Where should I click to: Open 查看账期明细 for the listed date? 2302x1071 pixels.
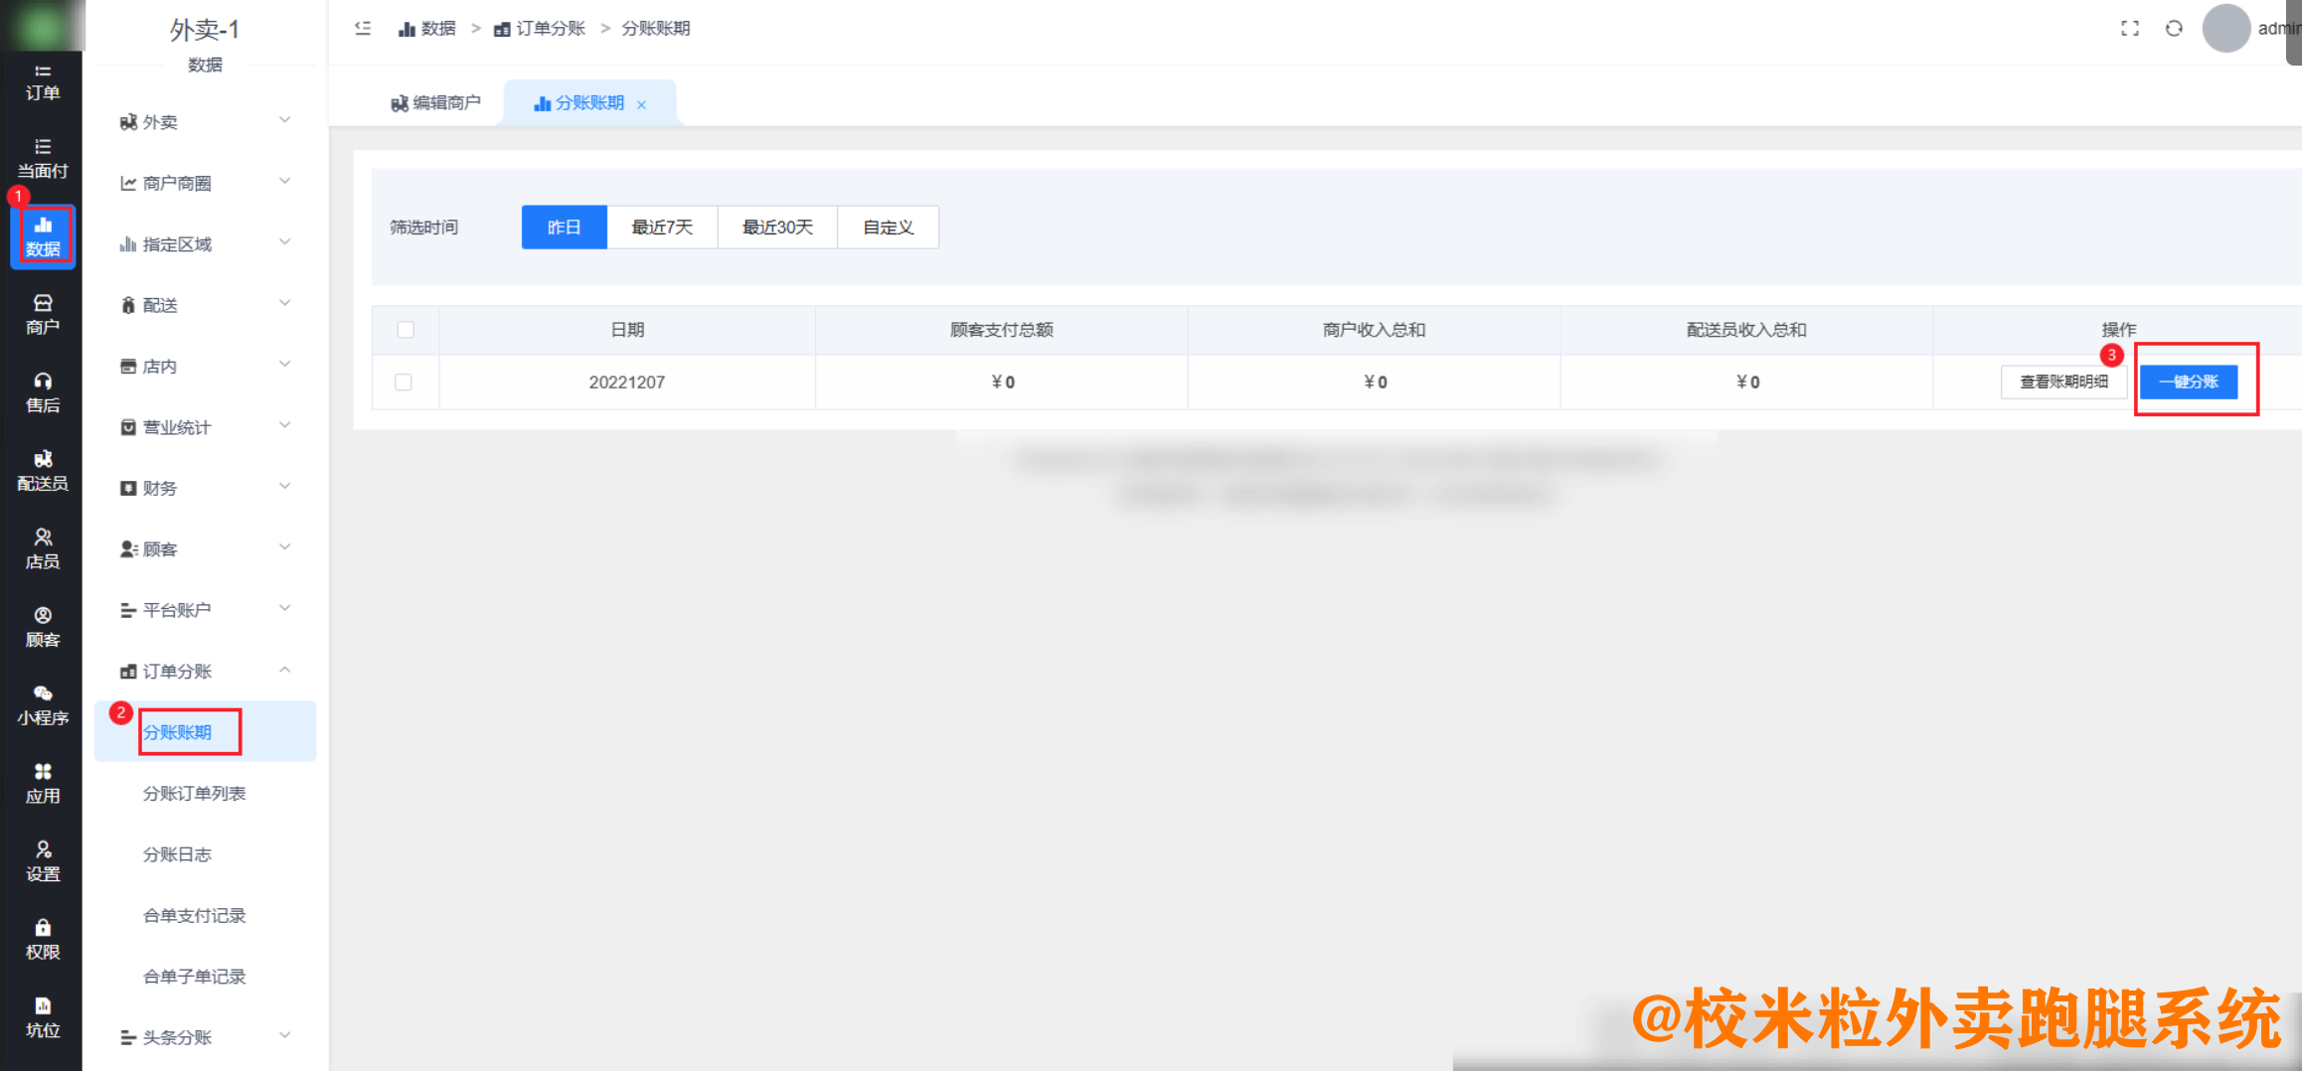coord(2064,382)
